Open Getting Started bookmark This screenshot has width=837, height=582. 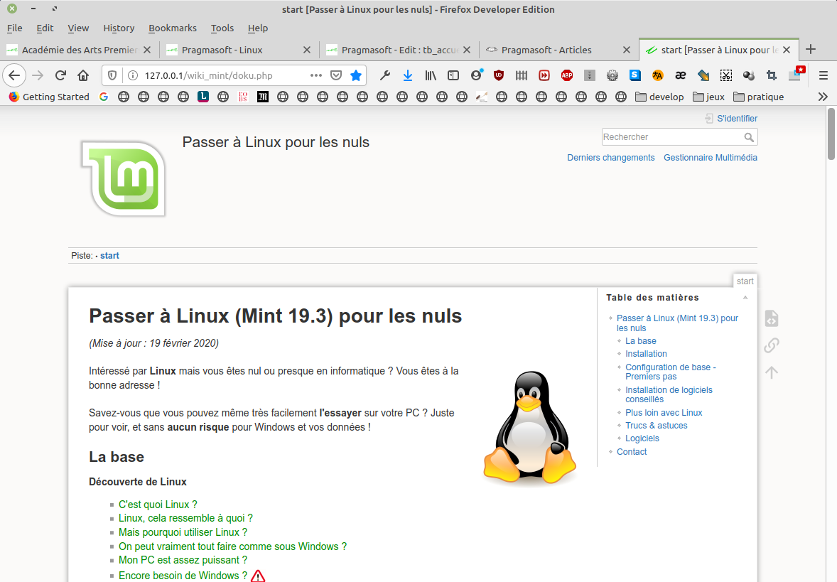tap(48, 97)
